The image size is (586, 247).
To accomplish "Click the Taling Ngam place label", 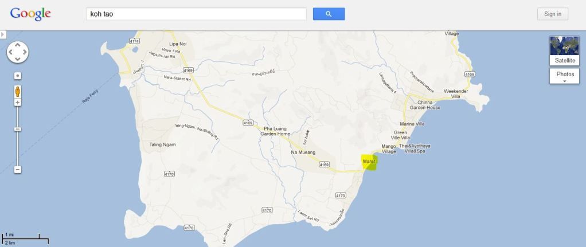I will (x=163, y=144).
